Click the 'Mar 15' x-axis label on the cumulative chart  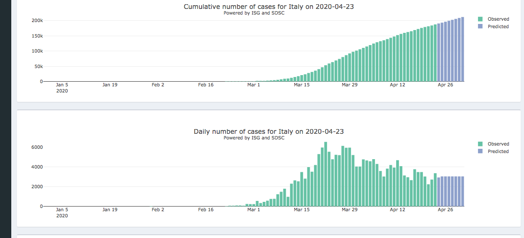(302, 85)
